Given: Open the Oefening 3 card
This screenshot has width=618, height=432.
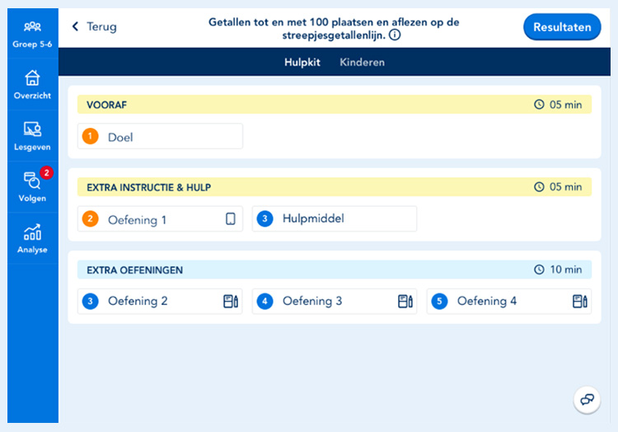Looking at the screenshot, I should pos(335,302).
